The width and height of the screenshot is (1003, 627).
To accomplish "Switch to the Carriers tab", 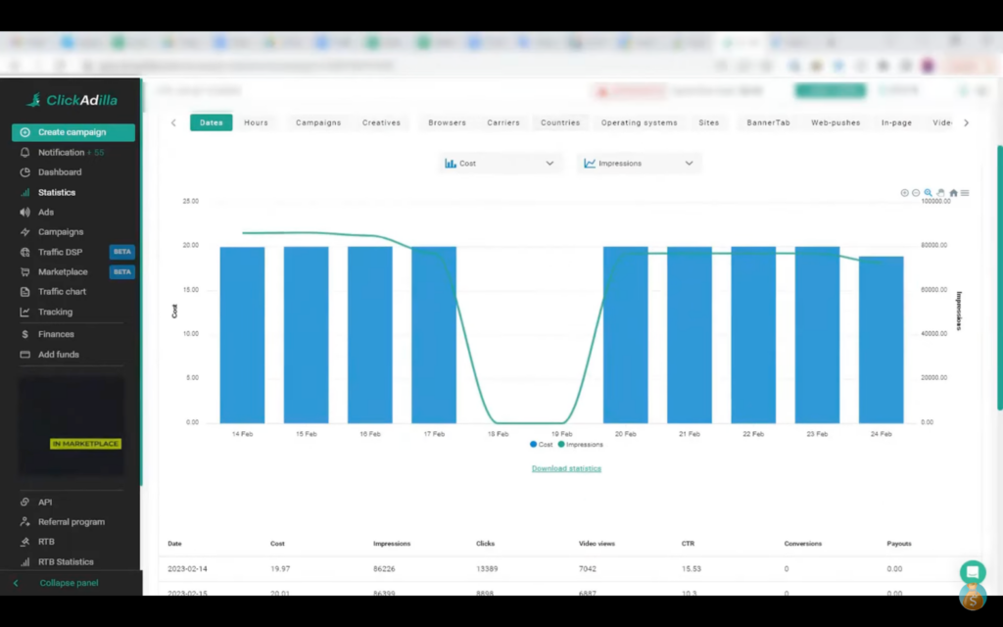I will coord(503,122).
